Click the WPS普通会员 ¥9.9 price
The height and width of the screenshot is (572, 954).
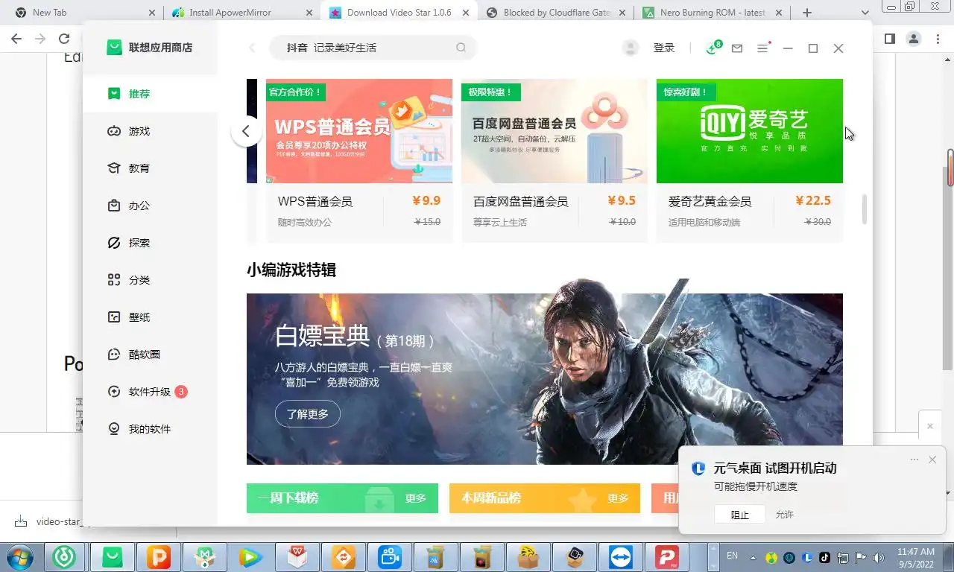[426, 201]
